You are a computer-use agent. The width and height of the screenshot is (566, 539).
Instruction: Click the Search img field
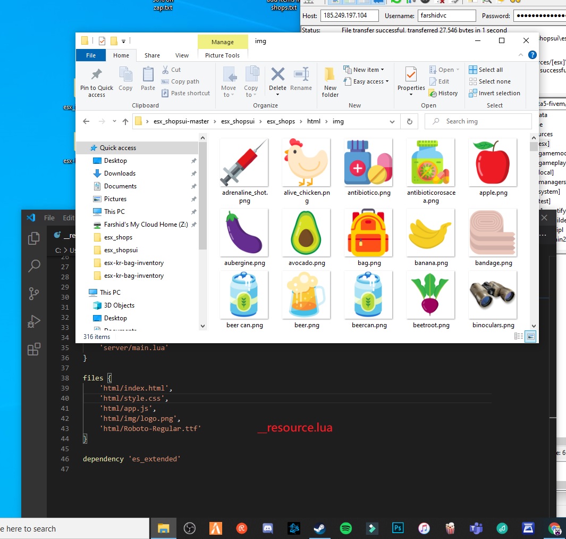coord(478,121)
